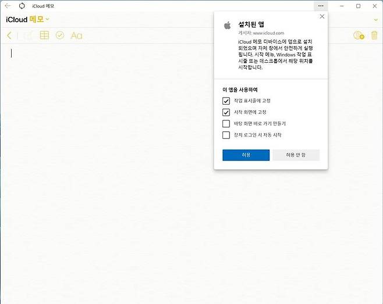This screenshot has height=304, width=383.
Task: Close the iCloud 메모 window
Action: click(x=375, y=6)
